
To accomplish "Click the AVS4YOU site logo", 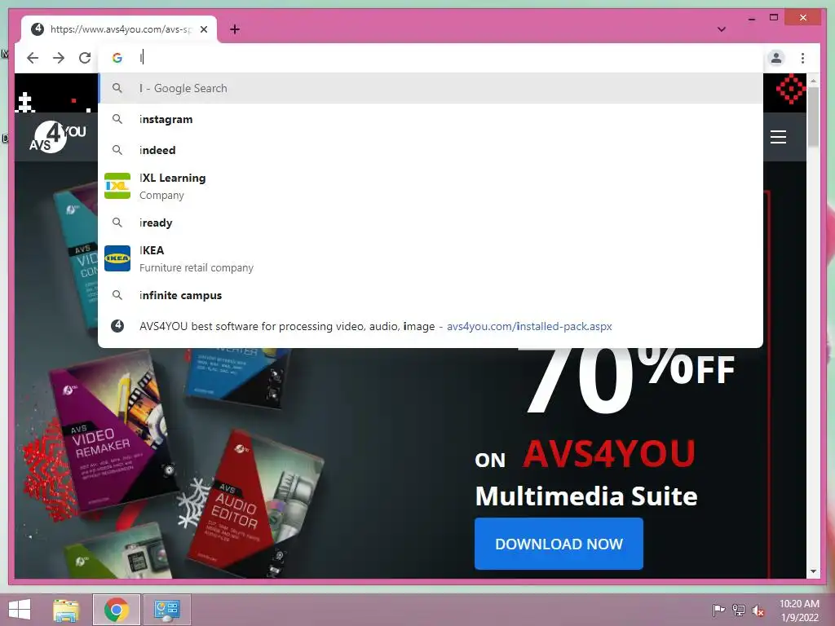I will click(58, 137).
